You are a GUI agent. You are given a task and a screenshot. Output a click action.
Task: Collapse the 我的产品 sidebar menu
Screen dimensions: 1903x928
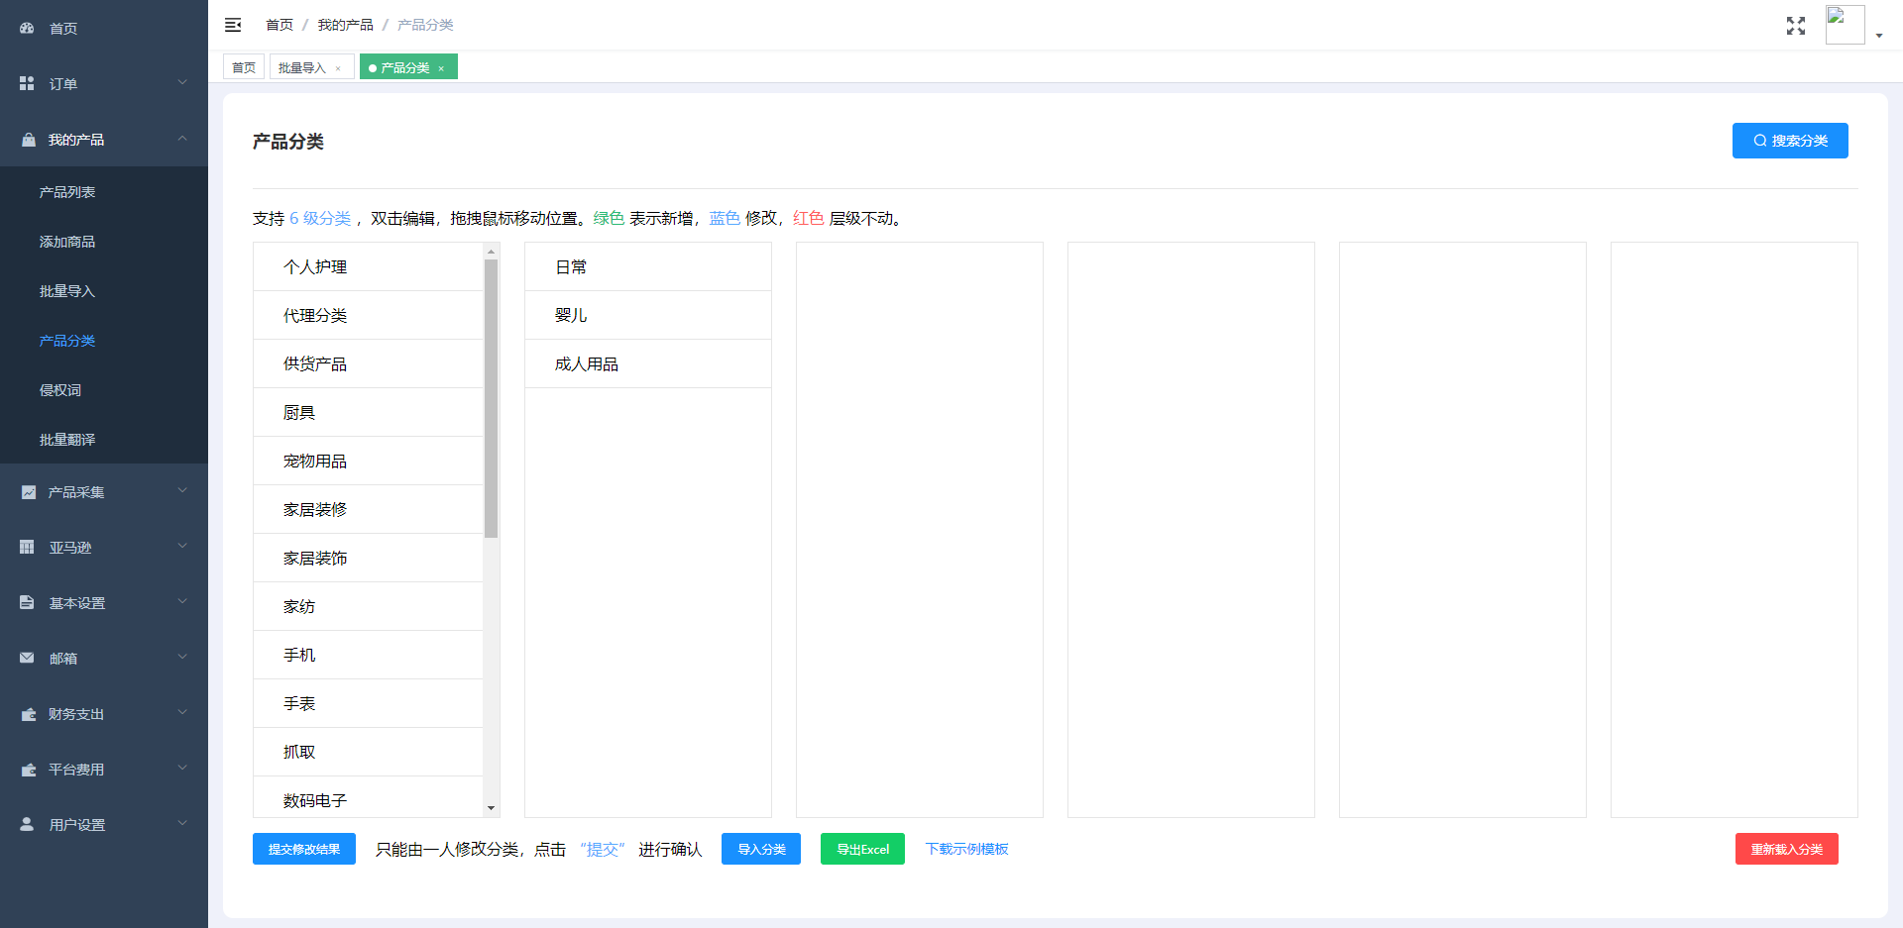pos(104,140)
